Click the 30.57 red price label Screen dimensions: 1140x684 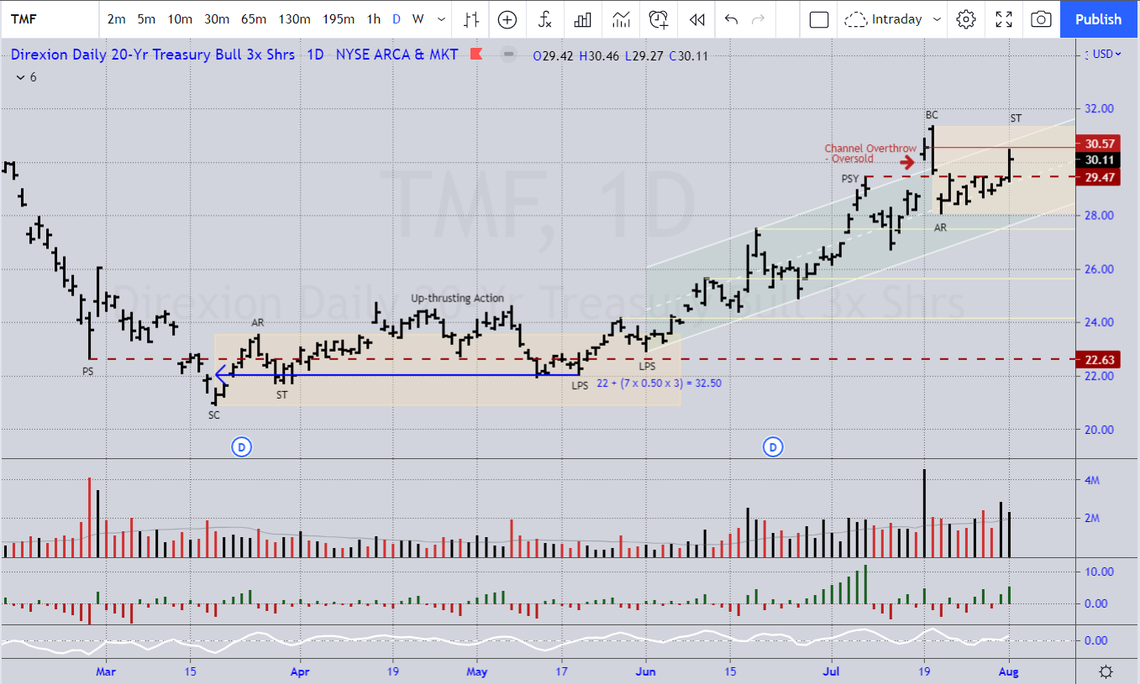point(1099,144)
